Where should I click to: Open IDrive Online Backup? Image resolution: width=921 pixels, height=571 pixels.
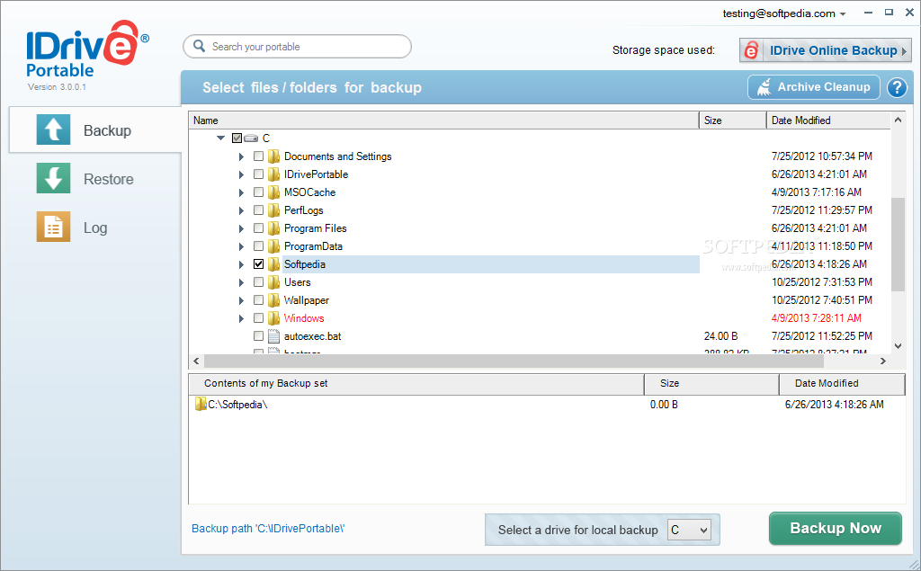(826, 50)
